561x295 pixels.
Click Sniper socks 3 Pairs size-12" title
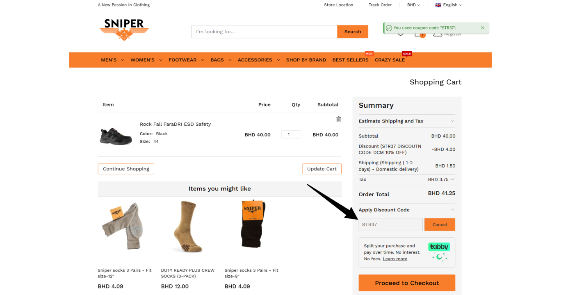point(125,273)
